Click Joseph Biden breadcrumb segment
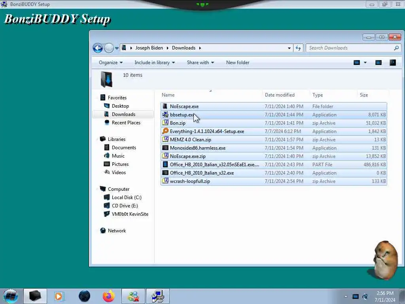Screen dimensions: 405x304 click(149, 48)
